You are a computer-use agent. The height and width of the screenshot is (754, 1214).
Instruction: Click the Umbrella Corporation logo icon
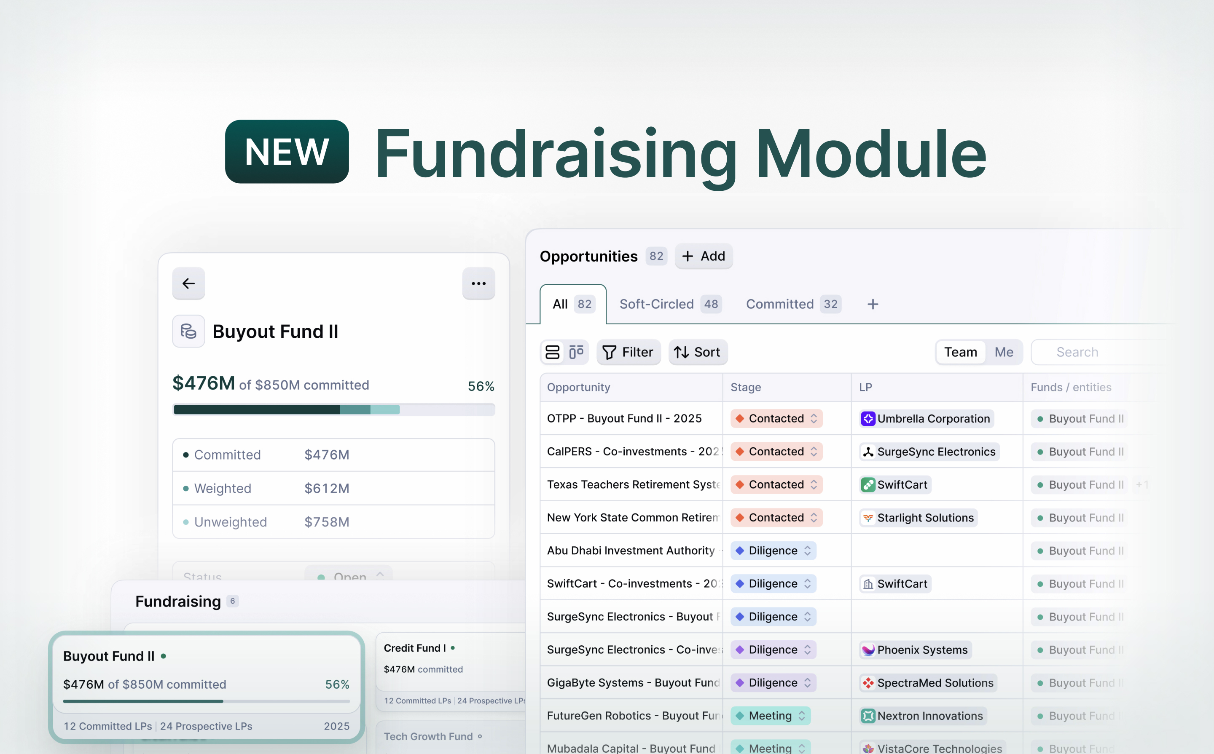tap(868, 419)
